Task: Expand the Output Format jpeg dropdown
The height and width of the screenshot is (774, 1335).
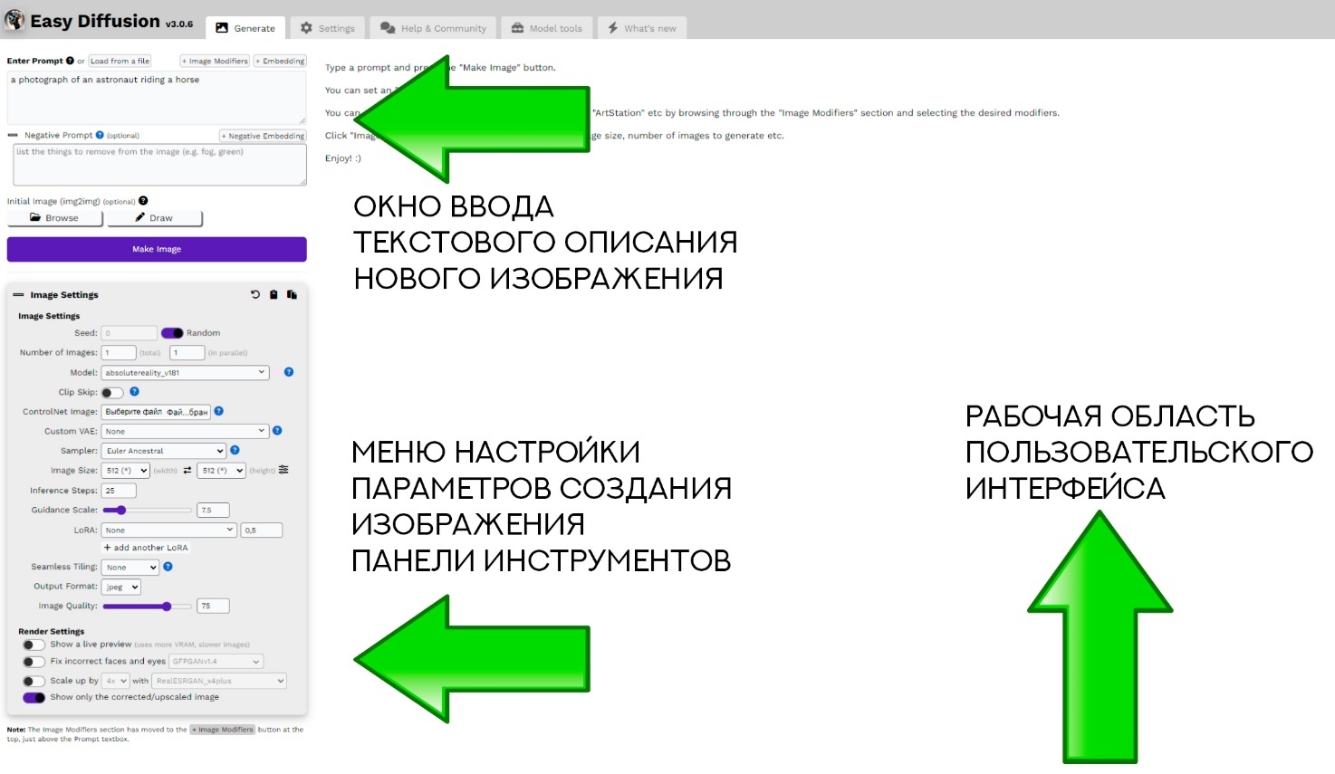Action: (121, 588)
